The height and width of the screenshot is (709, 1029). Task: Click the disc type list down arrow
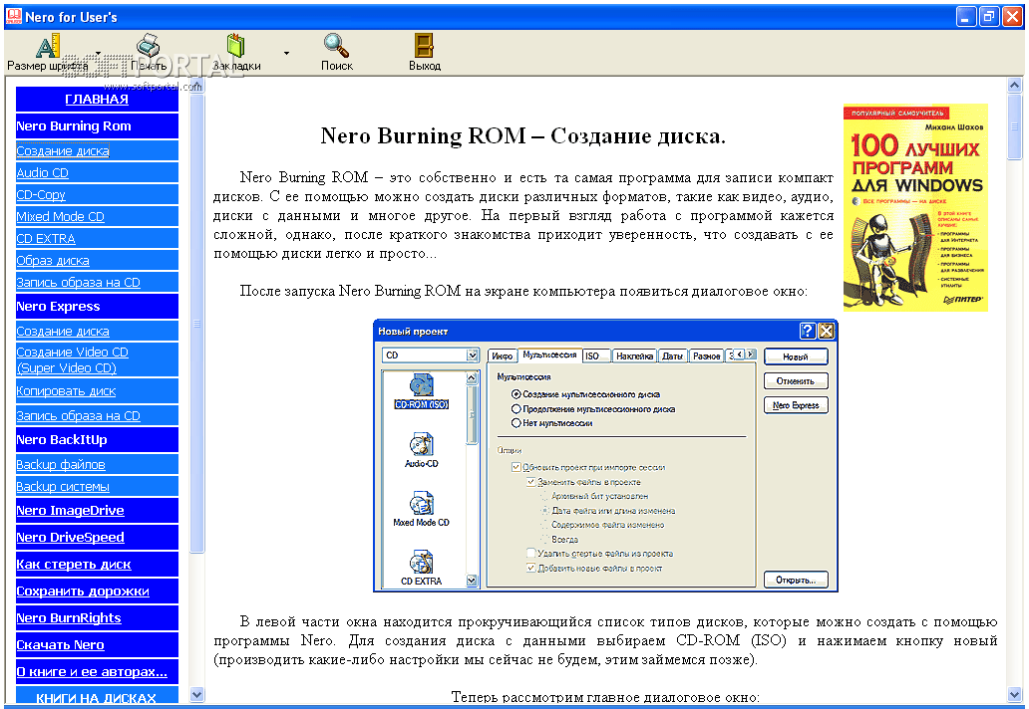[472, 581]
